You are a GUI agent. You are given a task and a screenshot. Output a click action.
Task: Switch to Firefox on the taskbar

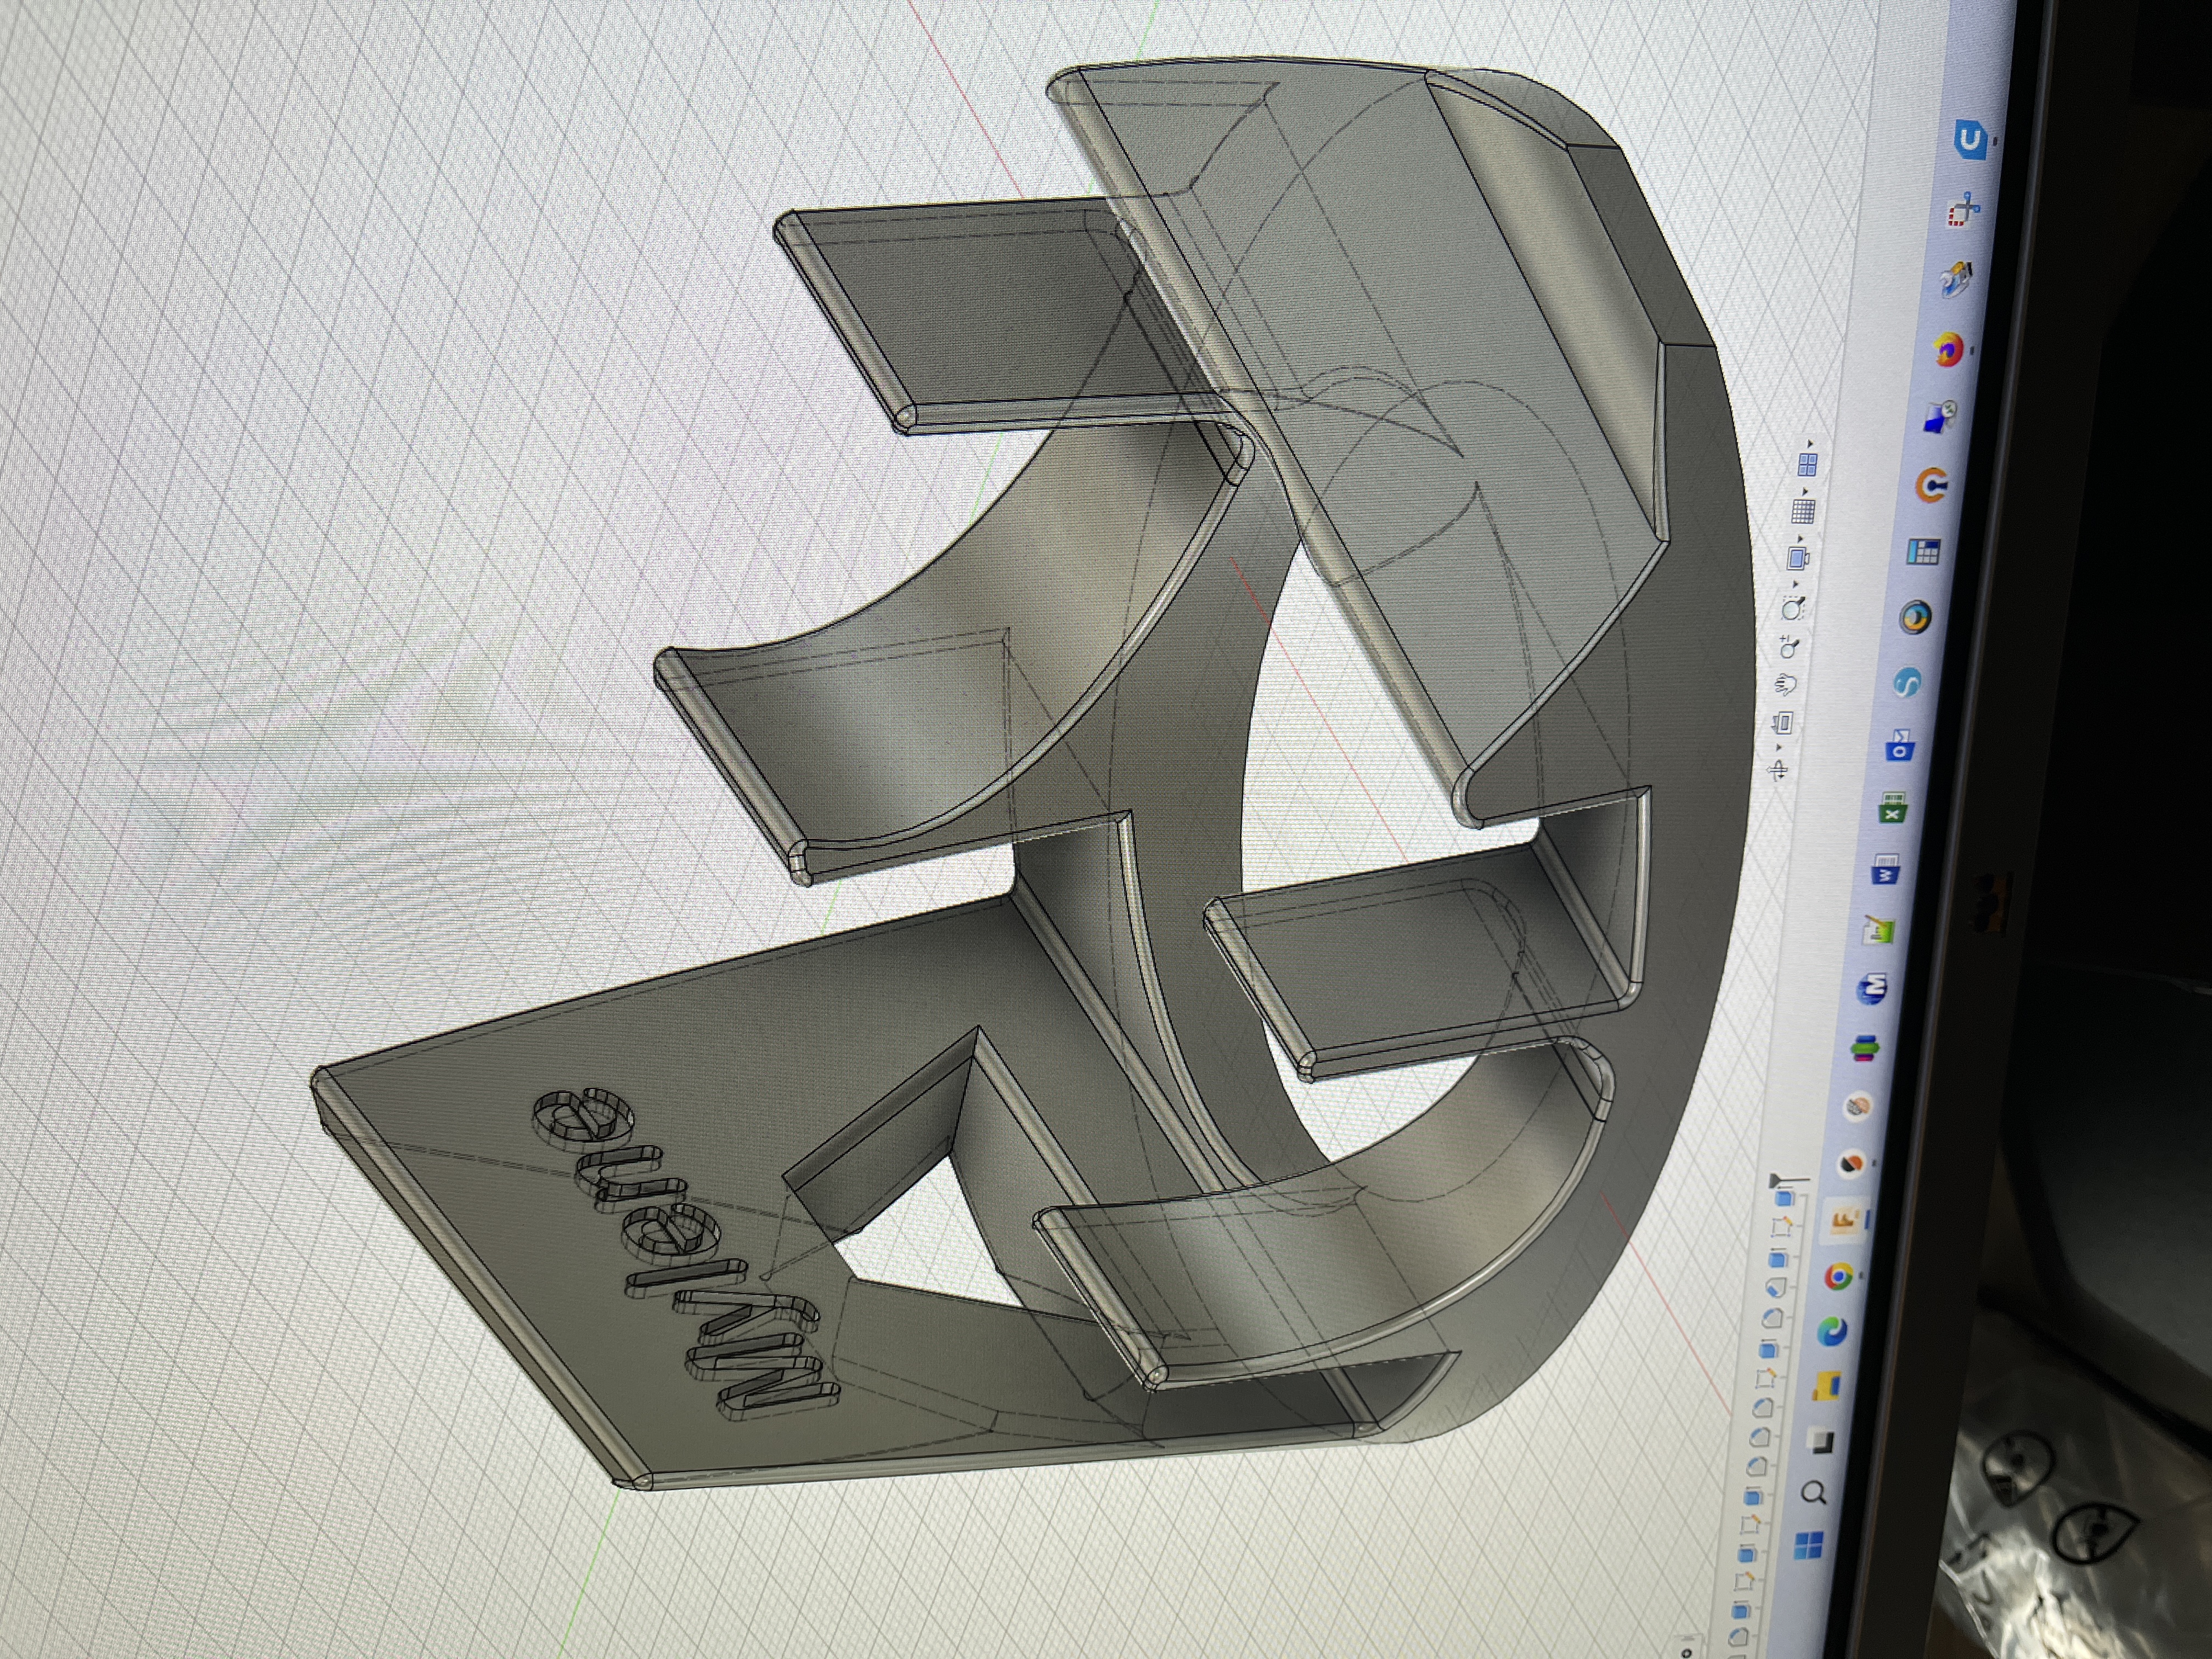pyautogui.click(x=1949, y=349)
